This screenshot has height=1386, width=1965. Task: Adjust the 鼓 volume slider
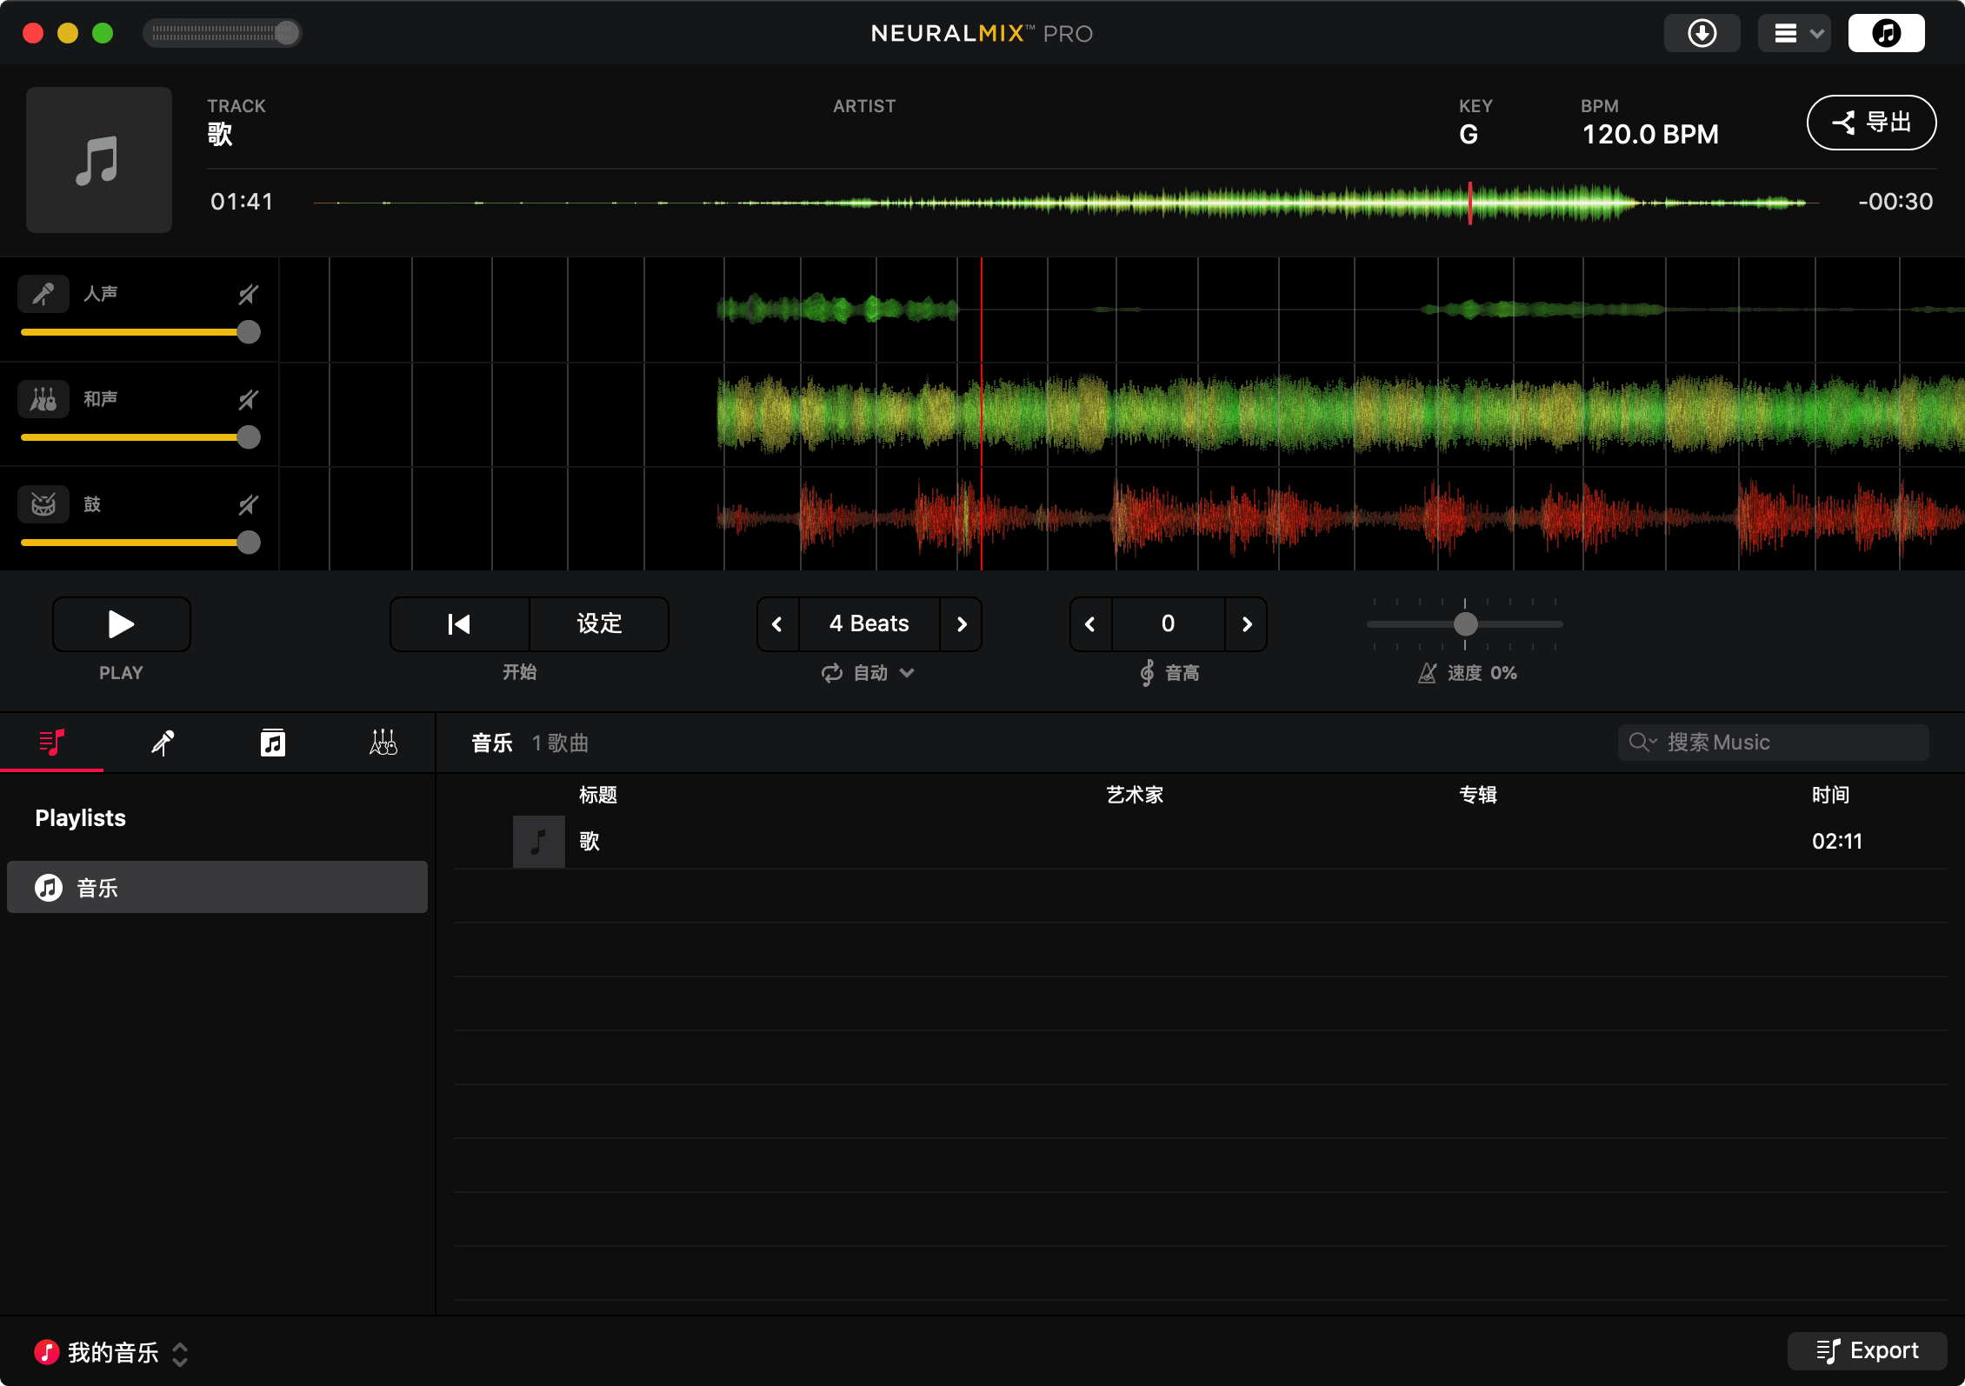[x=141, y=543]
